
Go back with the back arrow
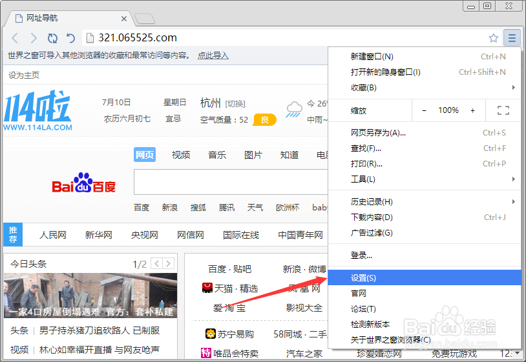(x=15, y=38)
